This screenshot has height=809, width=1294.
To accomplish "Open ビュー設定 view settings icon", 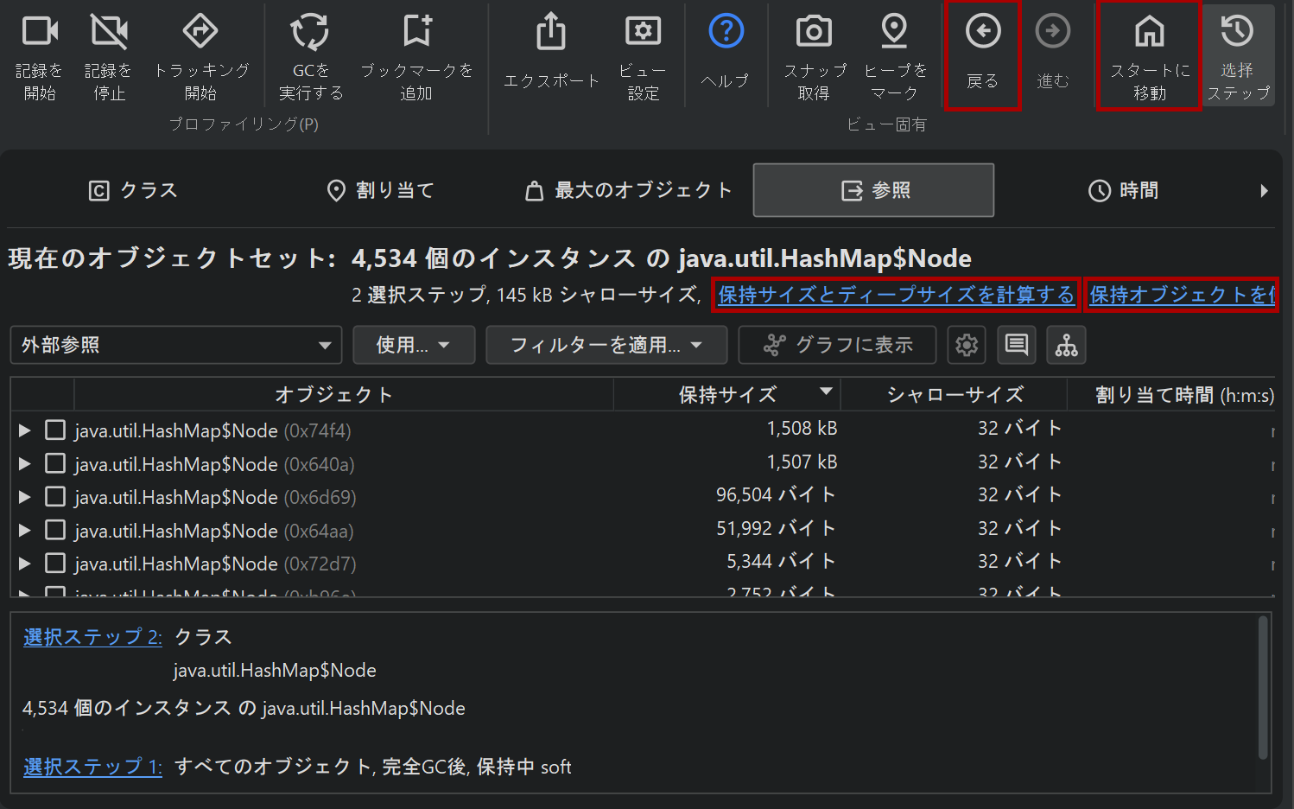I will 643,32.
